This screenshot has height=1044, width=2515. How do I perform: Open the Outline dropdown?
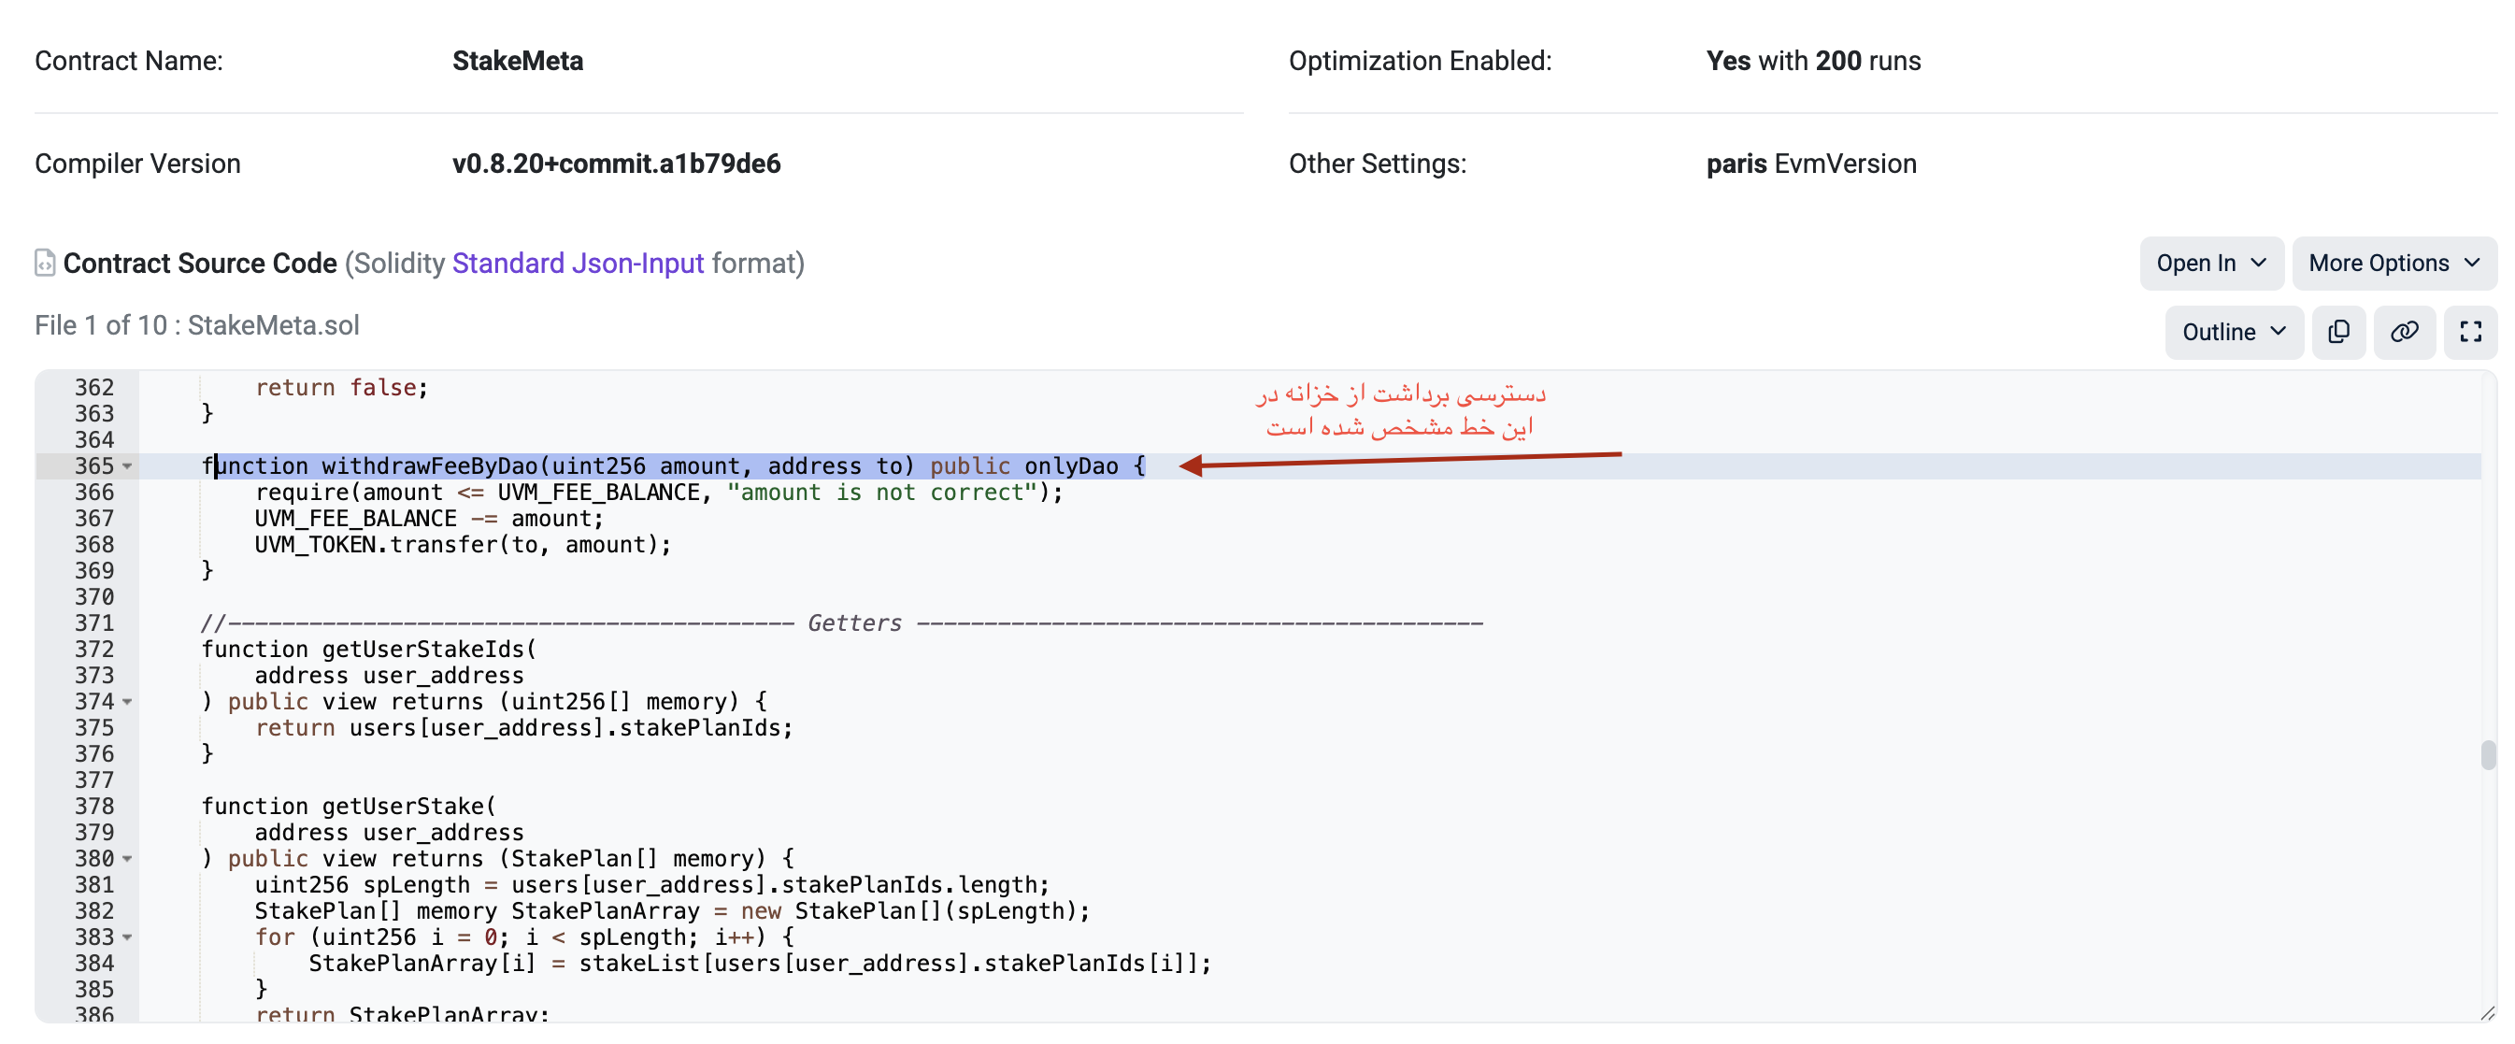(x=2233, y=332)
